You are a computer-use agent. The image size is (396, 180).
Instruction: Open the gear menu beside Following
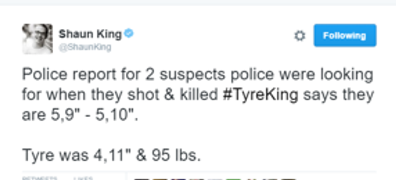[299, 36]
